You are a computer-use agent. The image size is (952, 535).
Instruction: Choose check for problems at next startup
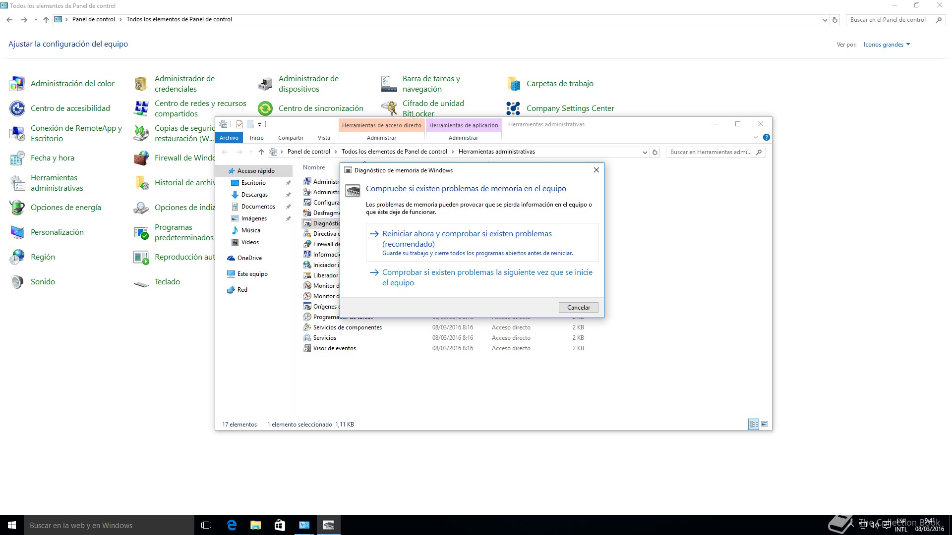pos(487,277)
